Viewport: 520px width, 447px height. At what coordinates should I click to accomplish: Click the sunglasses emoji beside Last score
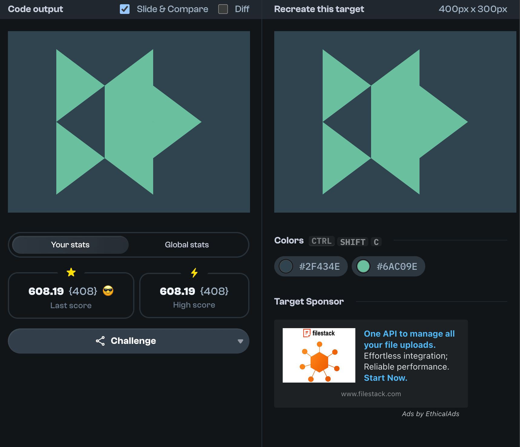pos(108,291)
